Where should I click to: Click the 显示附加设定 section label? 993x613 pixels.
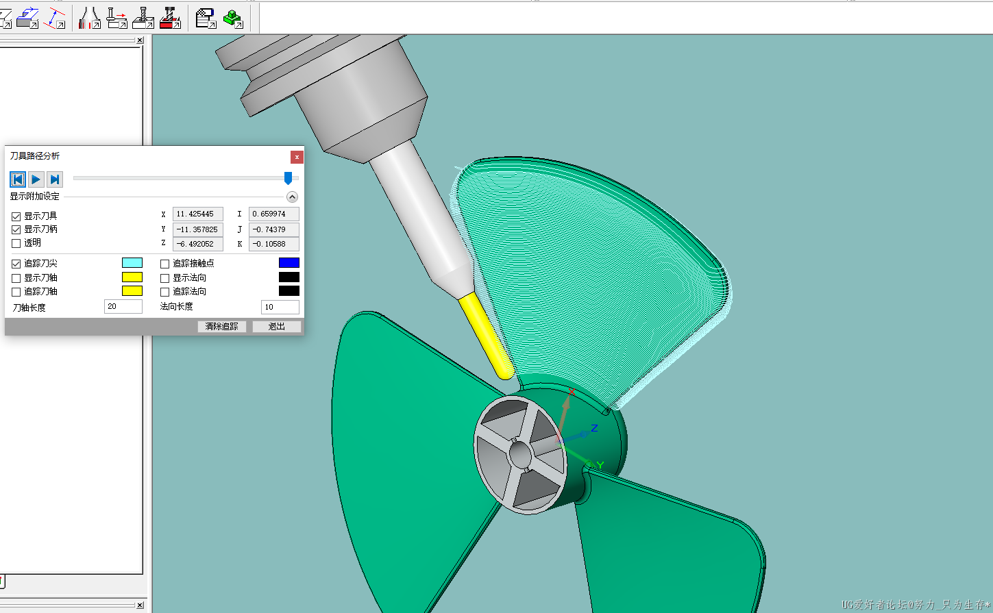[x=35, y=197]
